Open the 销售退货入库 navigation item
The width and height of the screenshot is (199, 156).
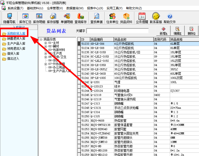(x=16, y=38)
